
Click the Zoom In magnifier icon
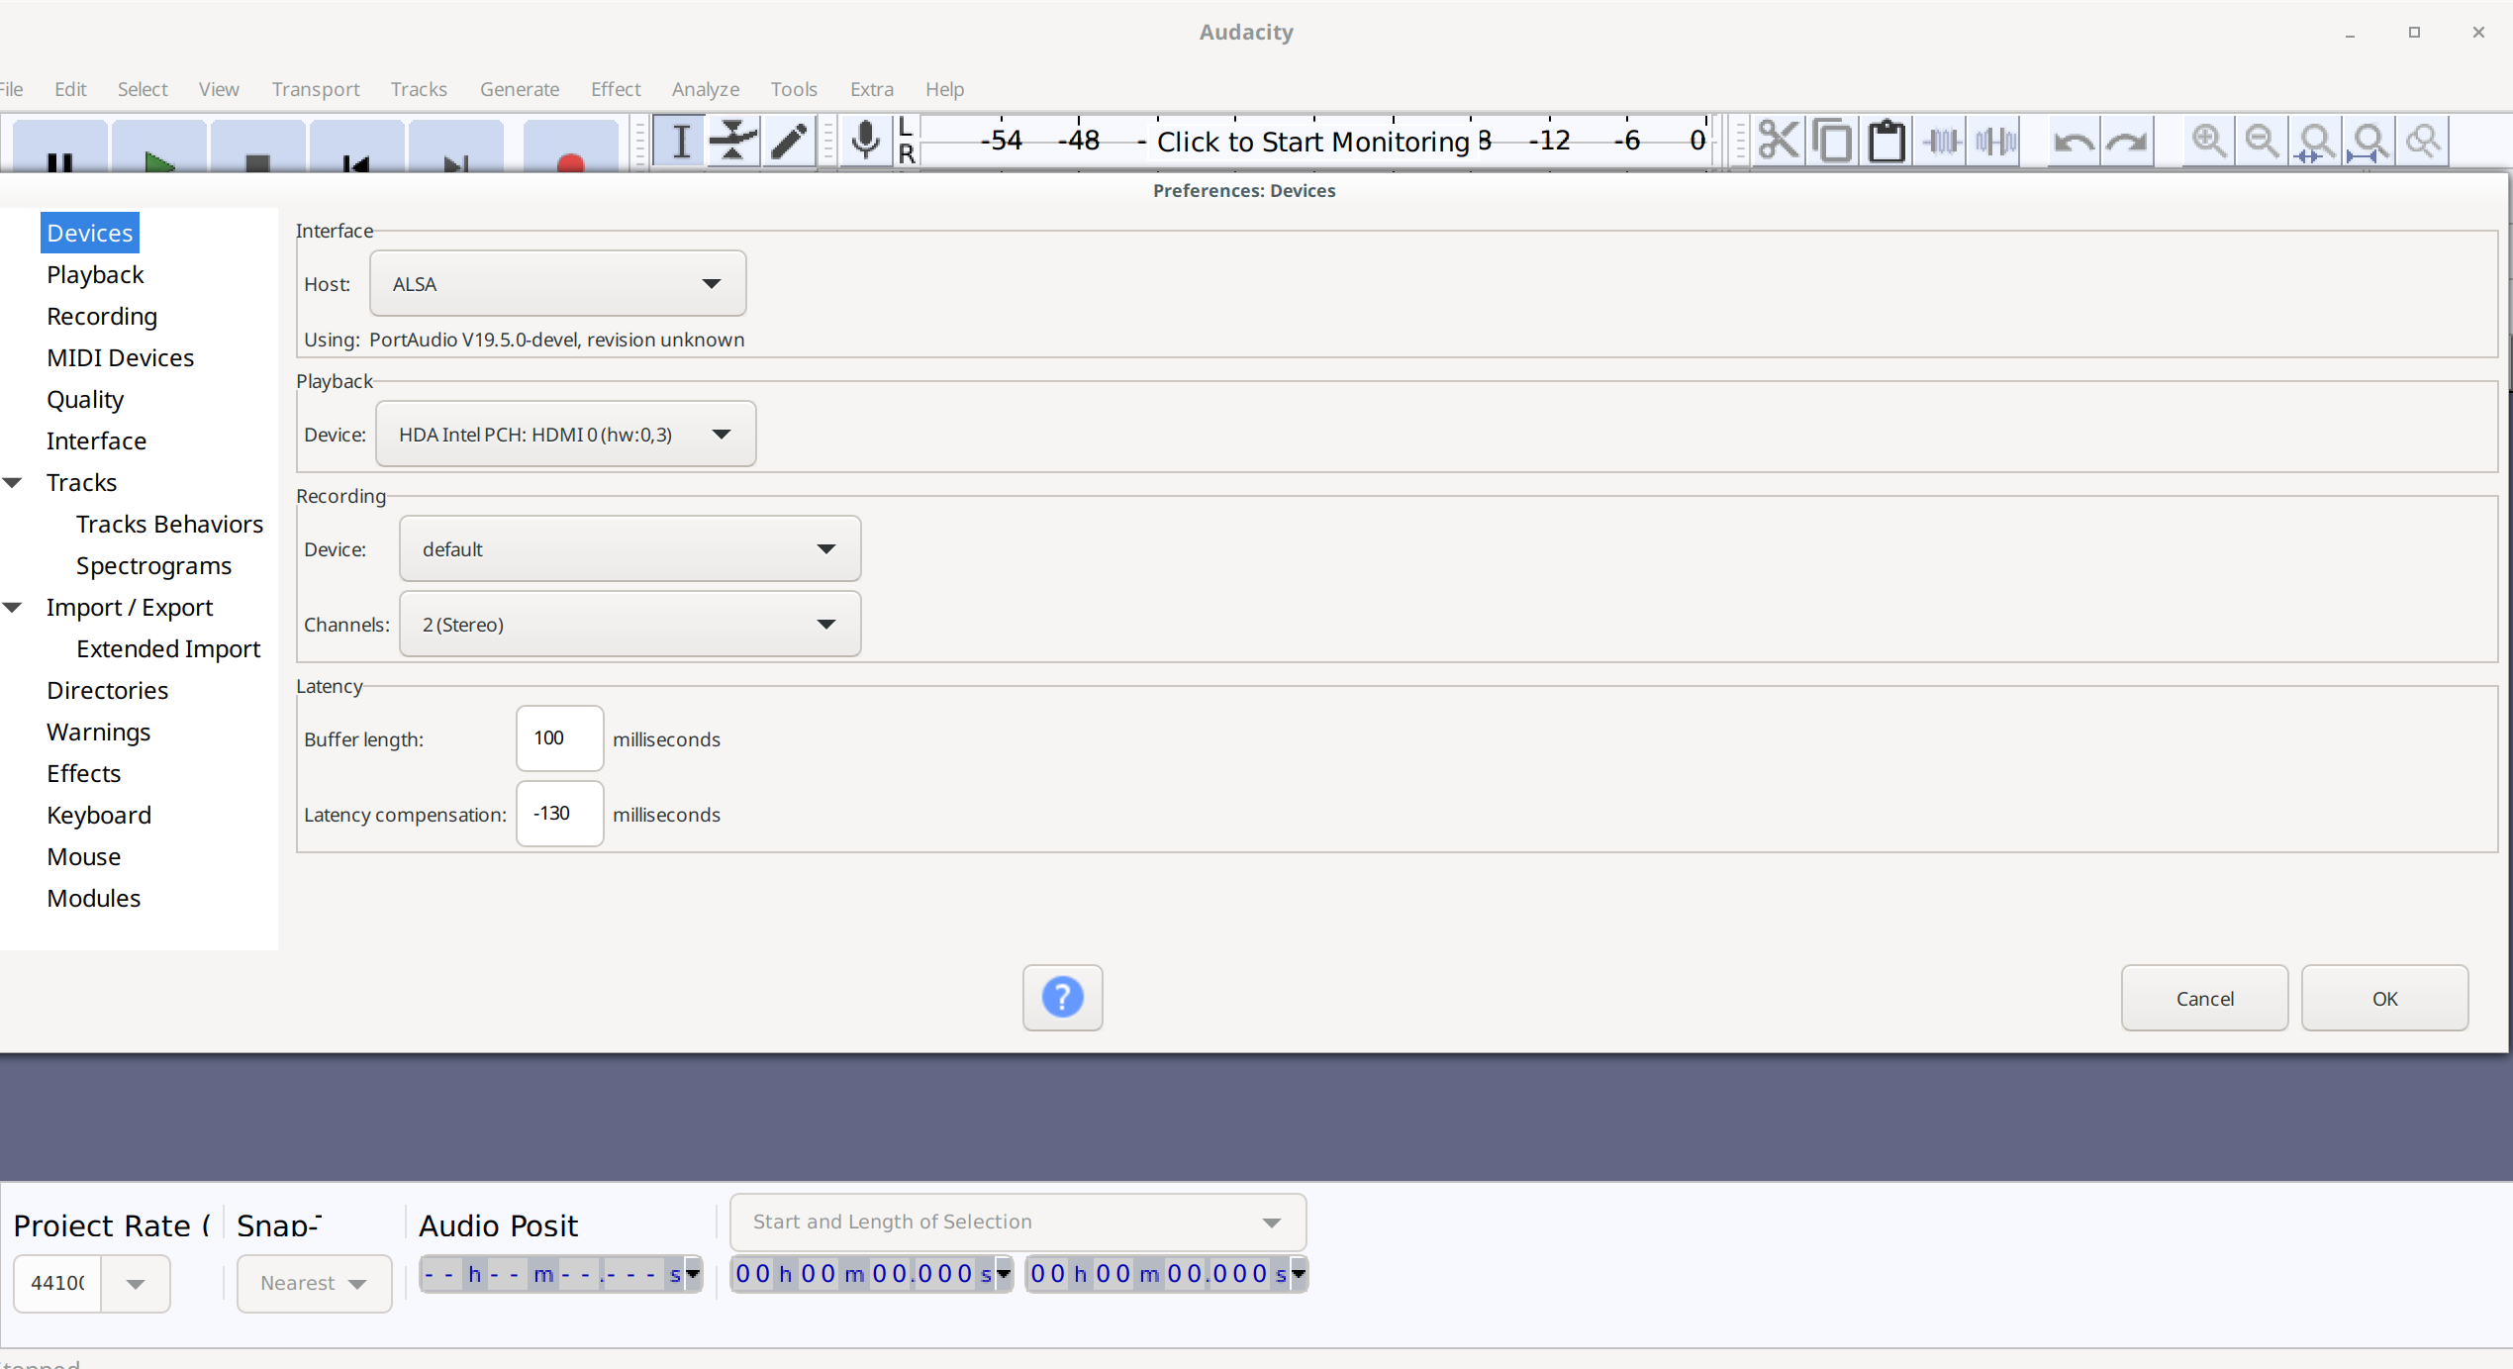[x=2208, y=142]
